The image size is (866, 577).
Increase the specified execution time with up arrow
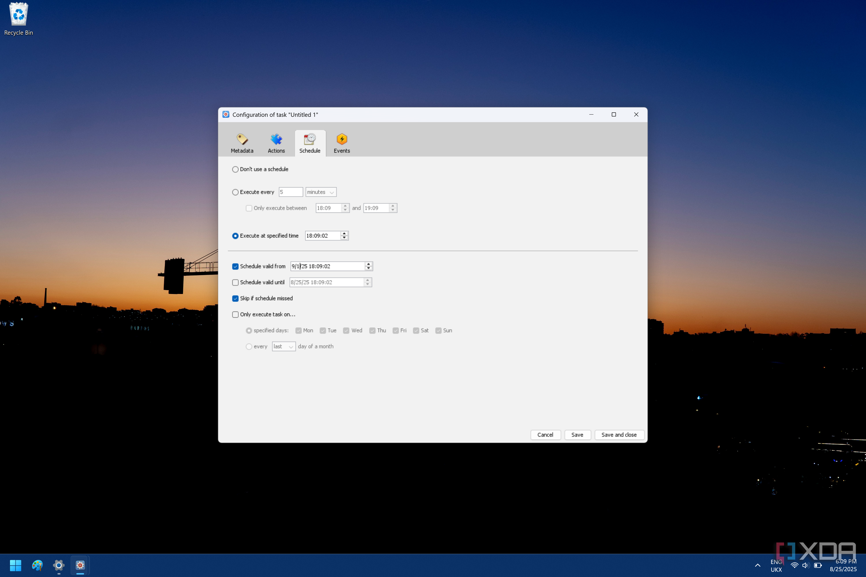tap(344, 234)
